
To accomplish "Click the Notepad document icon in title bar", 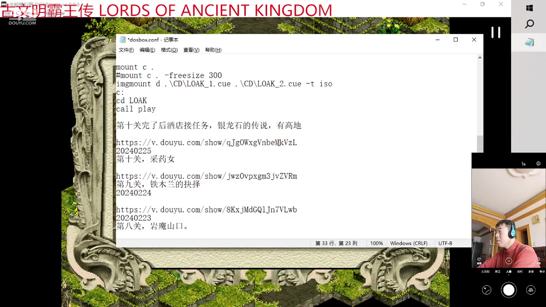I will 123,40.
